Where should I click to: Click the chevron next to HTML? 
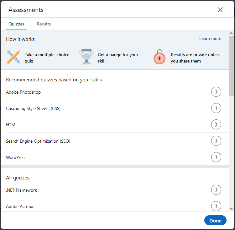click(216, 124)
